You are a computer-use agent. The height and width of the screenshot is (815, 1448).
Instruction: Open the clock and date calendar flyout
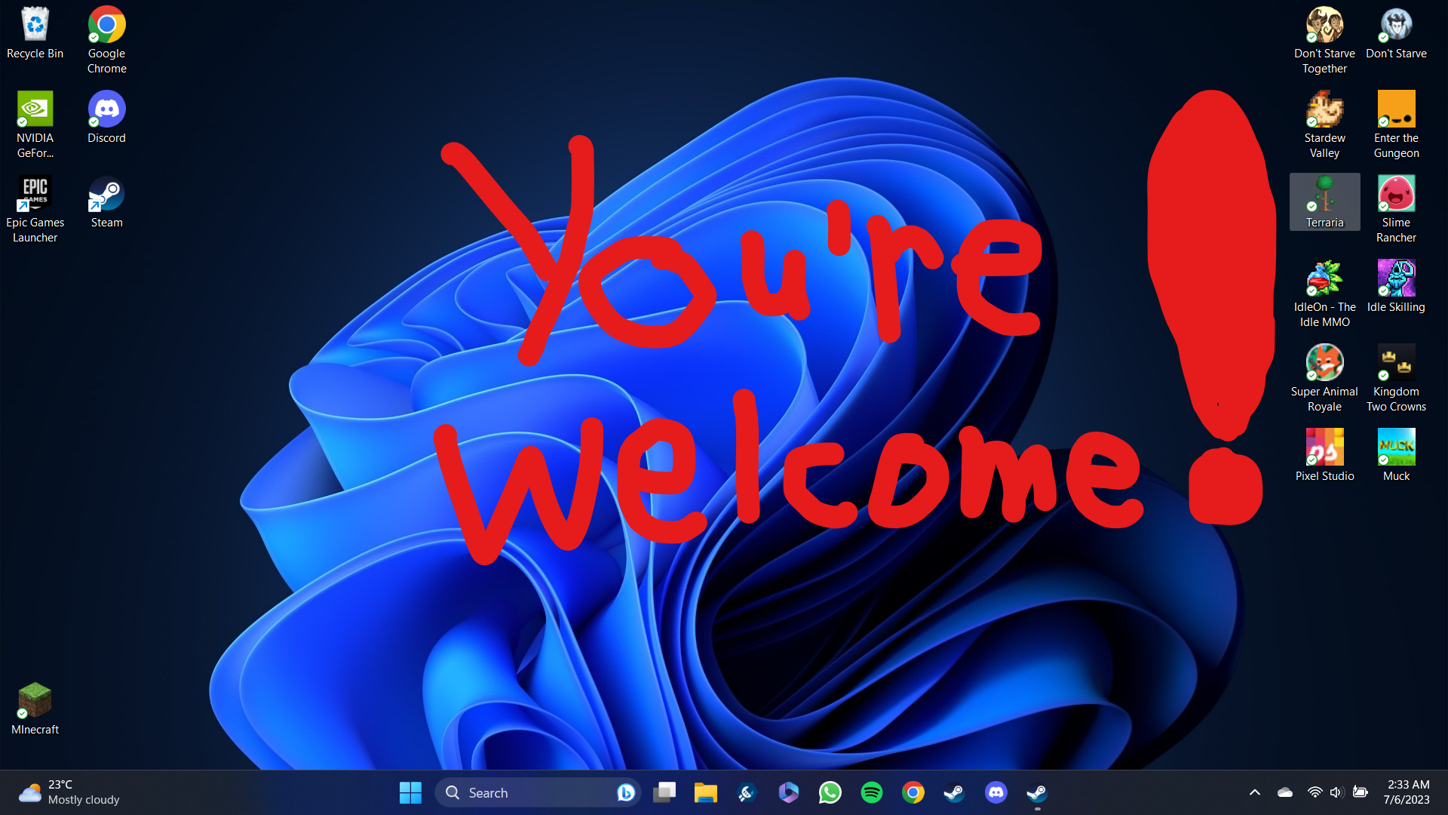1407,792
